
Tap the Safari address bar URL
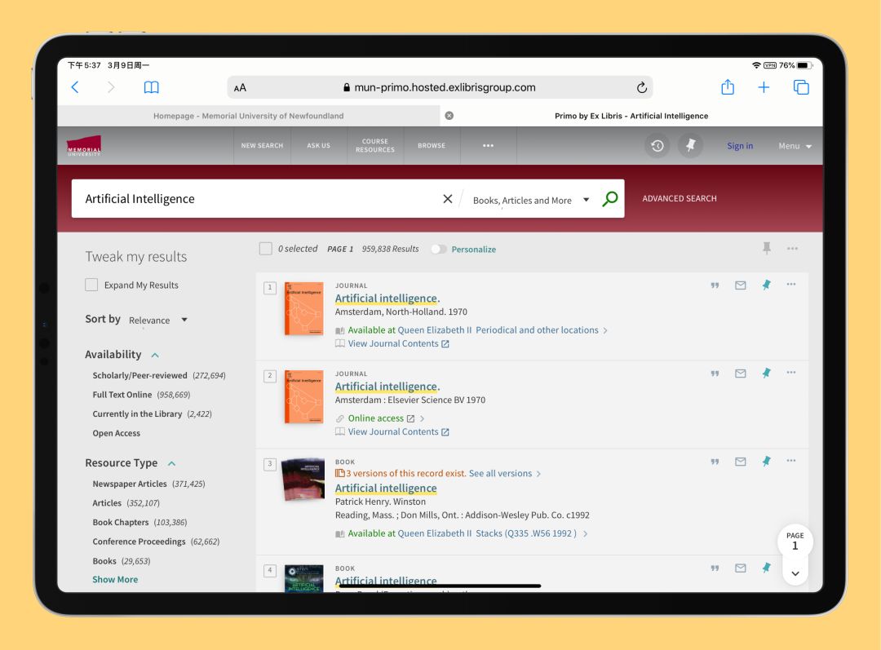coord(440,87)
